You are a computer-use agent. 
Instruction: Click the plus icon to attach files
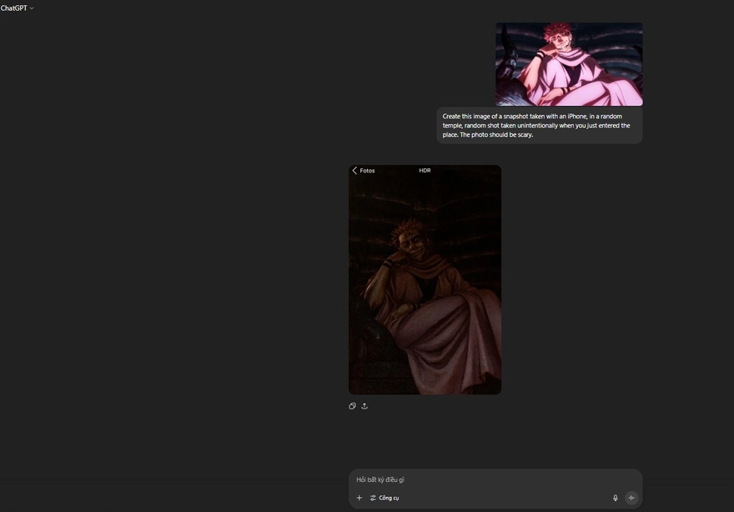click(359, 498)
